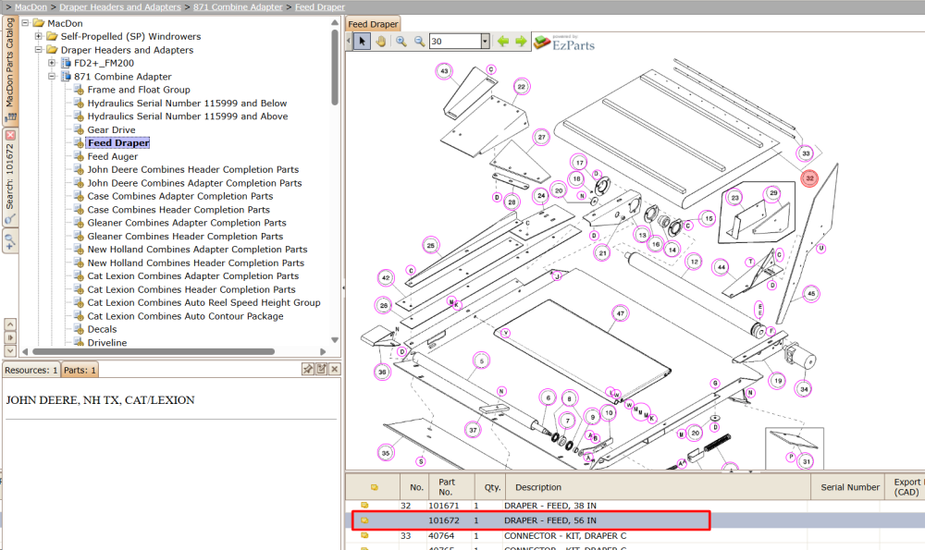Click highlighted callout 32 in the diagram
Screen dimensions: 925x550
(810, 178)
